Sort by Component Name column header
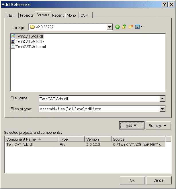Viewport: 176px width, 189px height. (32, 139)
